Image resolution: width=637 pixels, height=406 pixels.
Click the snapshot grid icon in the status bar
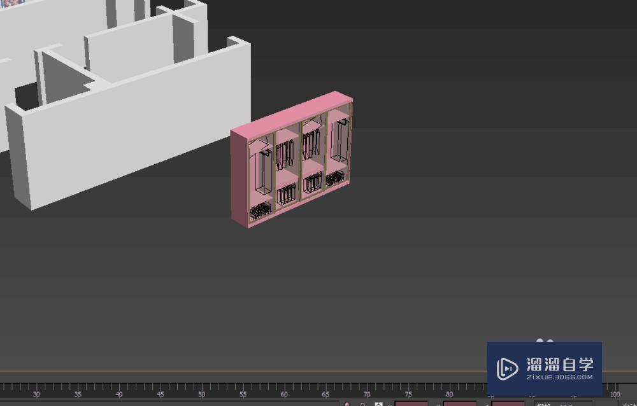coord(377,403)
